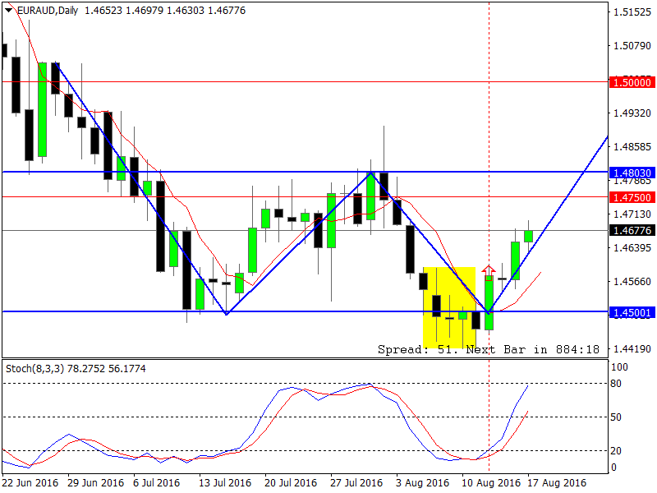This screenshot has height=493, width=657.
Task: Select the red 1.47500 price level label
Action: tap(632, 197)
